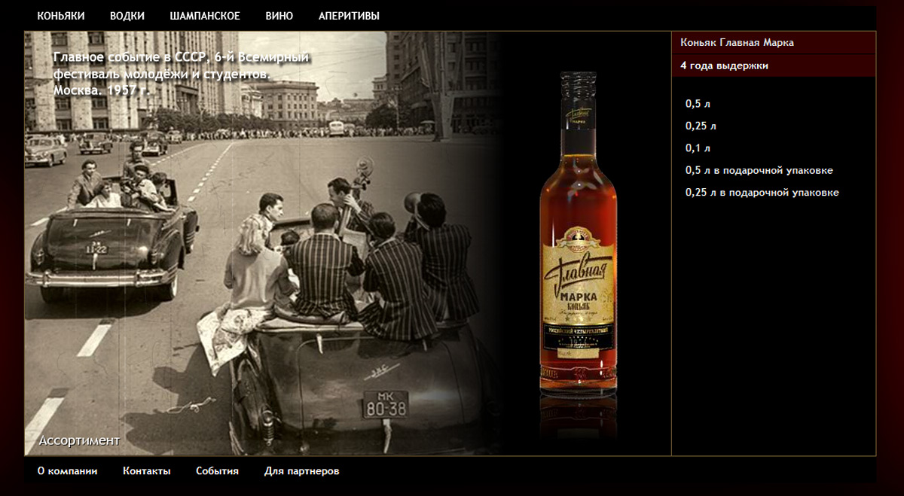This screenshot has height=496, width=904.
Task: Open the Для партнеров link
Action: click(302, 471)
